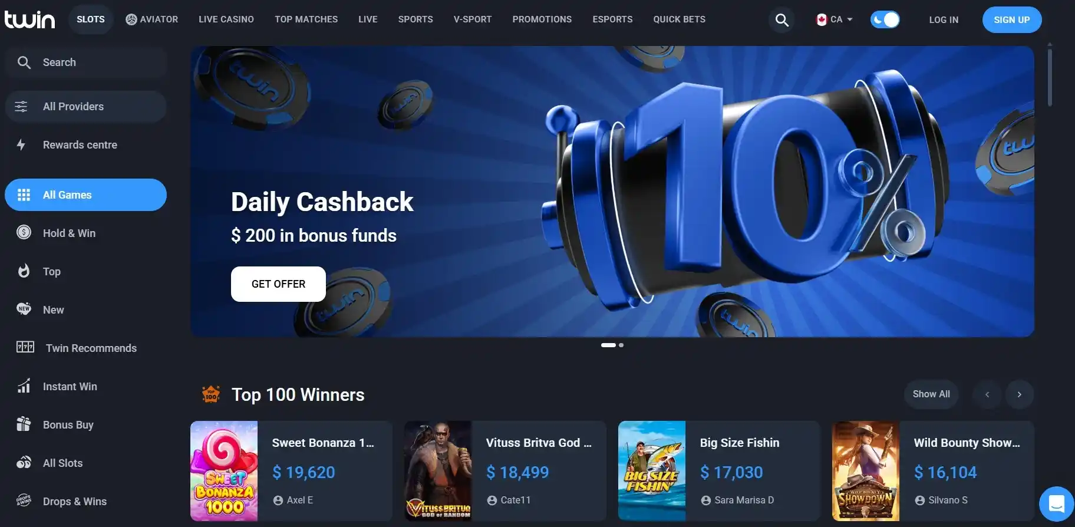Toggle the dark mode switch
The image size is (1075, 527).
885,19
